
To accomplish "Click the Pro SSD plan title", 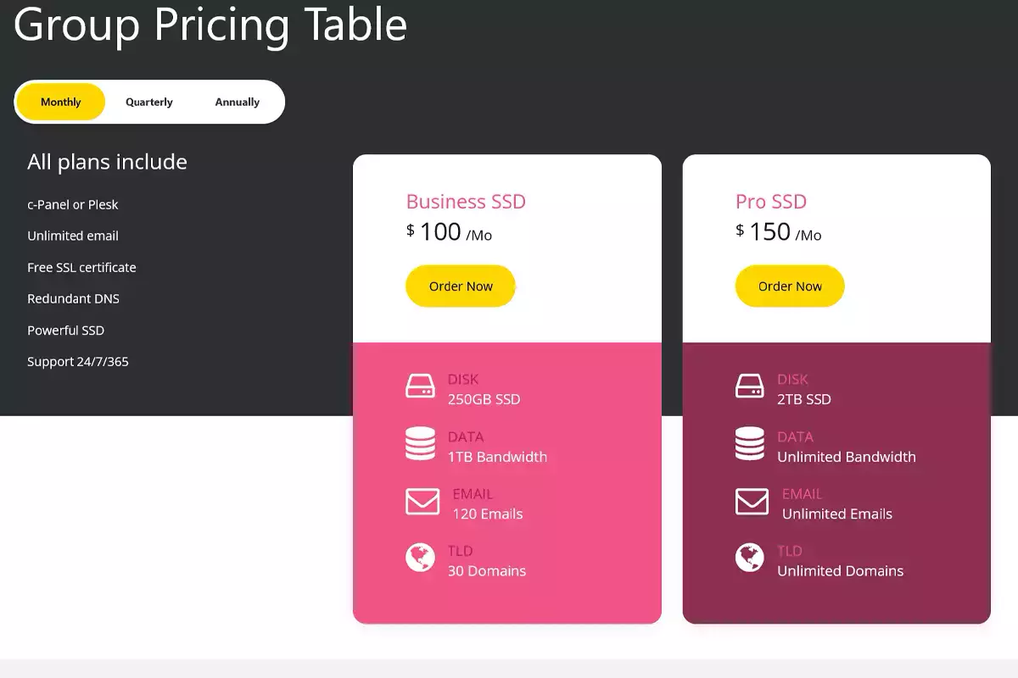I will click(x=770, y=202).
